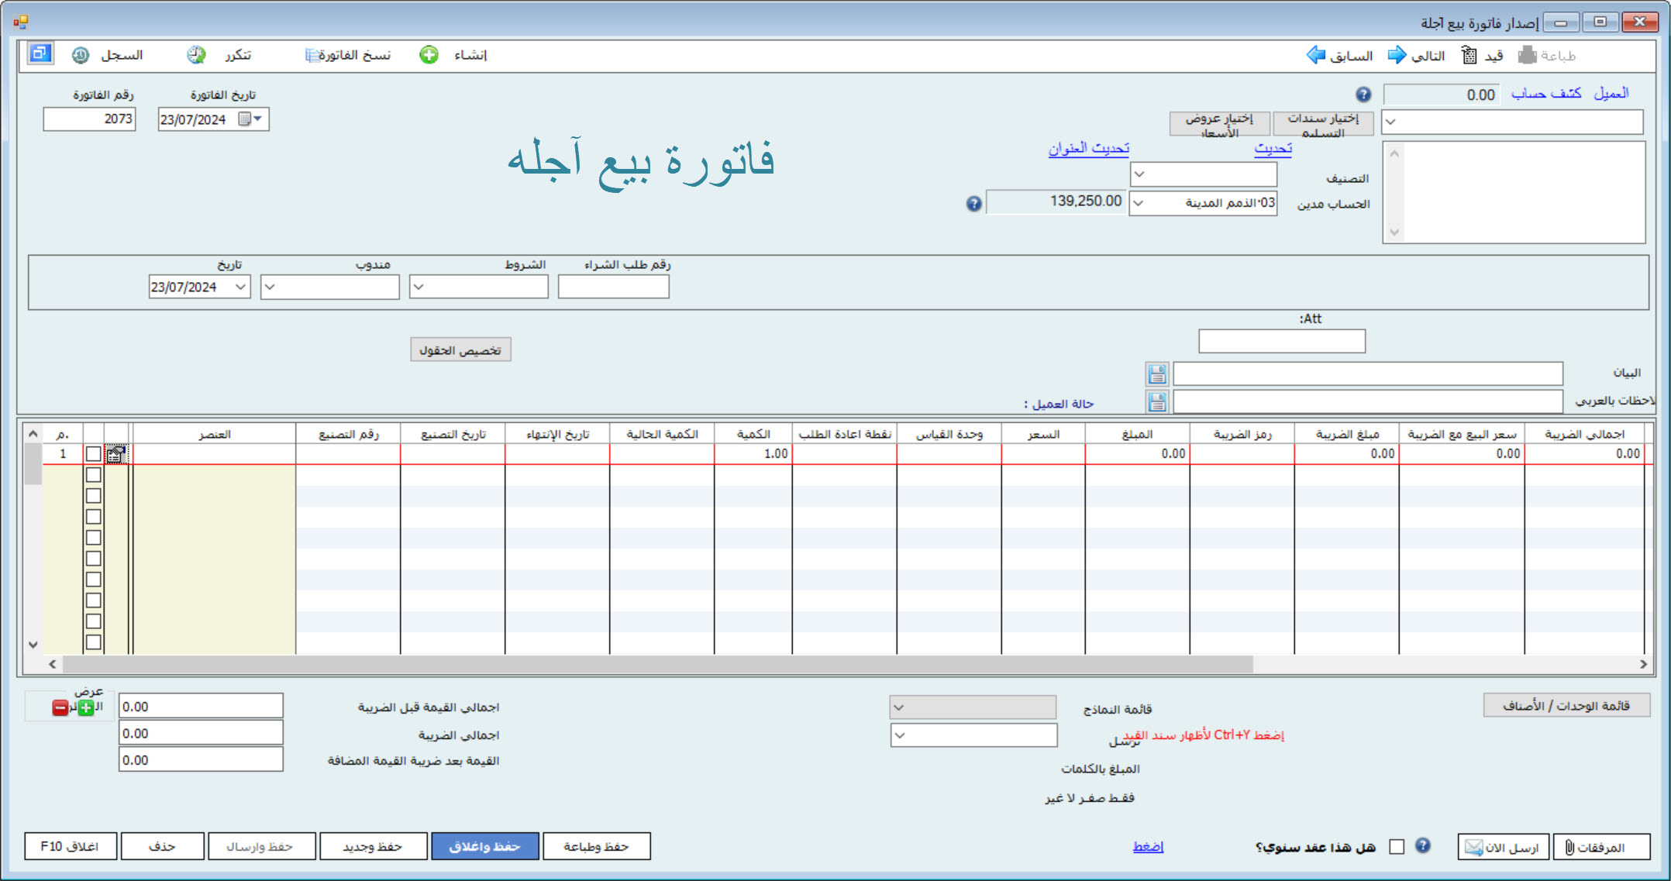Viewport: 1671px width, 881px height.
Task: Click the green Create (إنشاء) plus icon
Action: (429, 55)
